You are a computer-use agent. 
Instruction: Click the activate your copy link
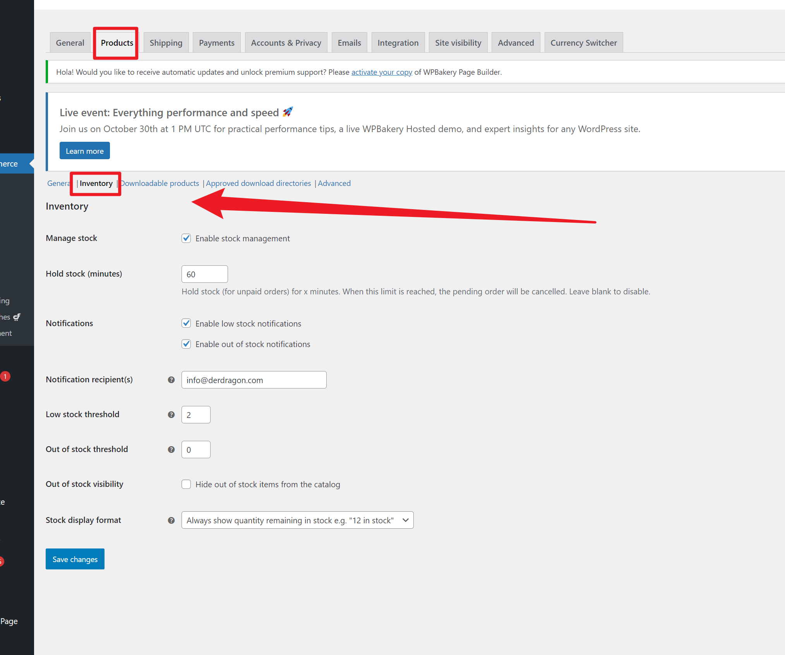pos(382,72)
